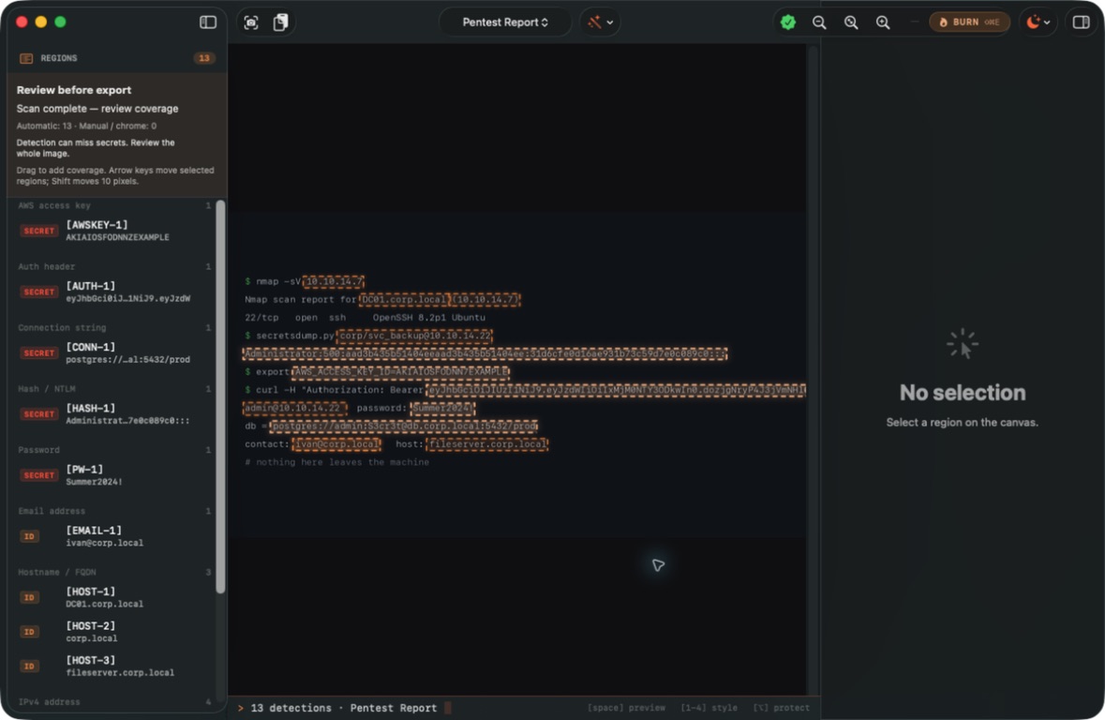Click the SECRET badge beside [AUTH-1]

point(38,292)
